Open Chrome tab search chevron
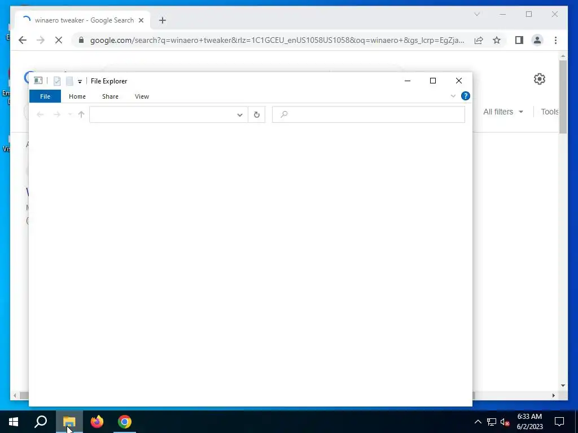The image size is (578, 433). point(476,14)
